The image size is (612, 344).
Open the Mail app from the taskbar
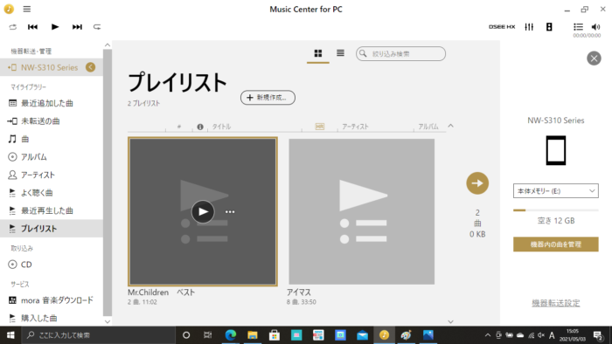click(362, 335)
